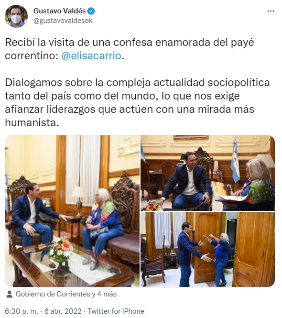The image size is (282, 318).
Task: Click the Twitter for iPhone source label
Action: [116, 311]
